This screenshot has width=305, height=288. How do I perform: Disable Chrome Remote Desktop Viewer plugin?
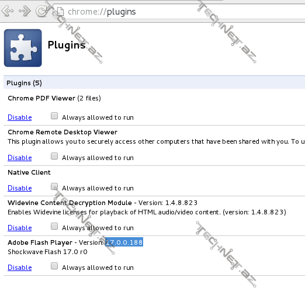coord(20,158)
